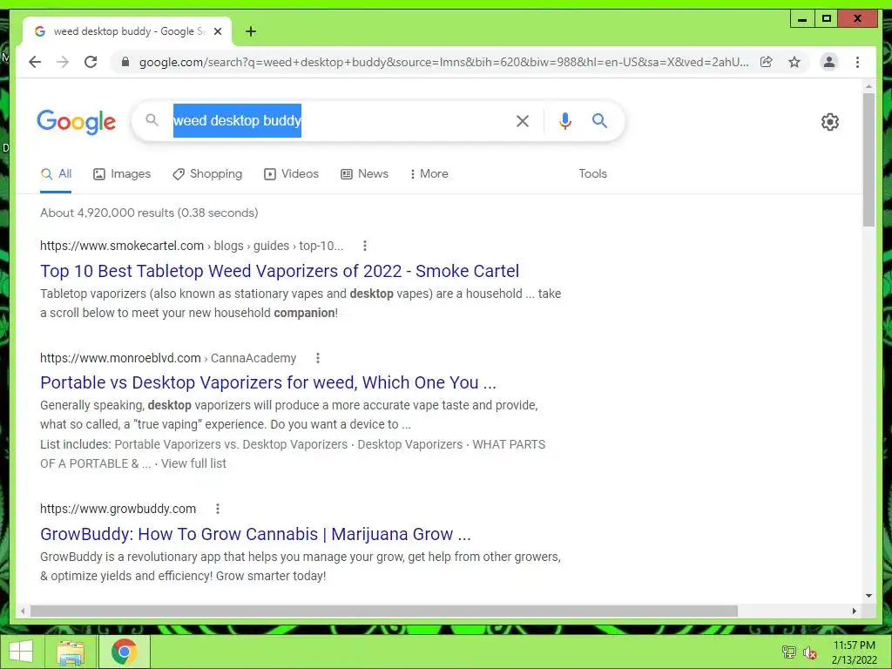Viewport: 892px width, 669px height.
Task: Click the Google logo
Action: [x=77, y=122]
